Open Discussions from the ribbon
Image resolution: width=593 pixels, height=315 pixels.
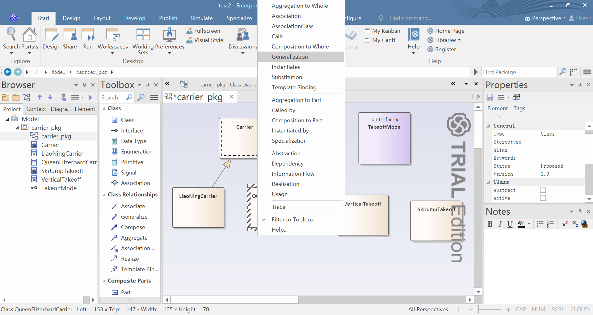(x=243, y=41)
